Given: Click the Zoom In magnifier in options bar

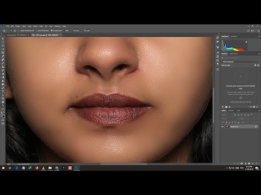Looking at the screenshot, I should click(x=11, y=31).
